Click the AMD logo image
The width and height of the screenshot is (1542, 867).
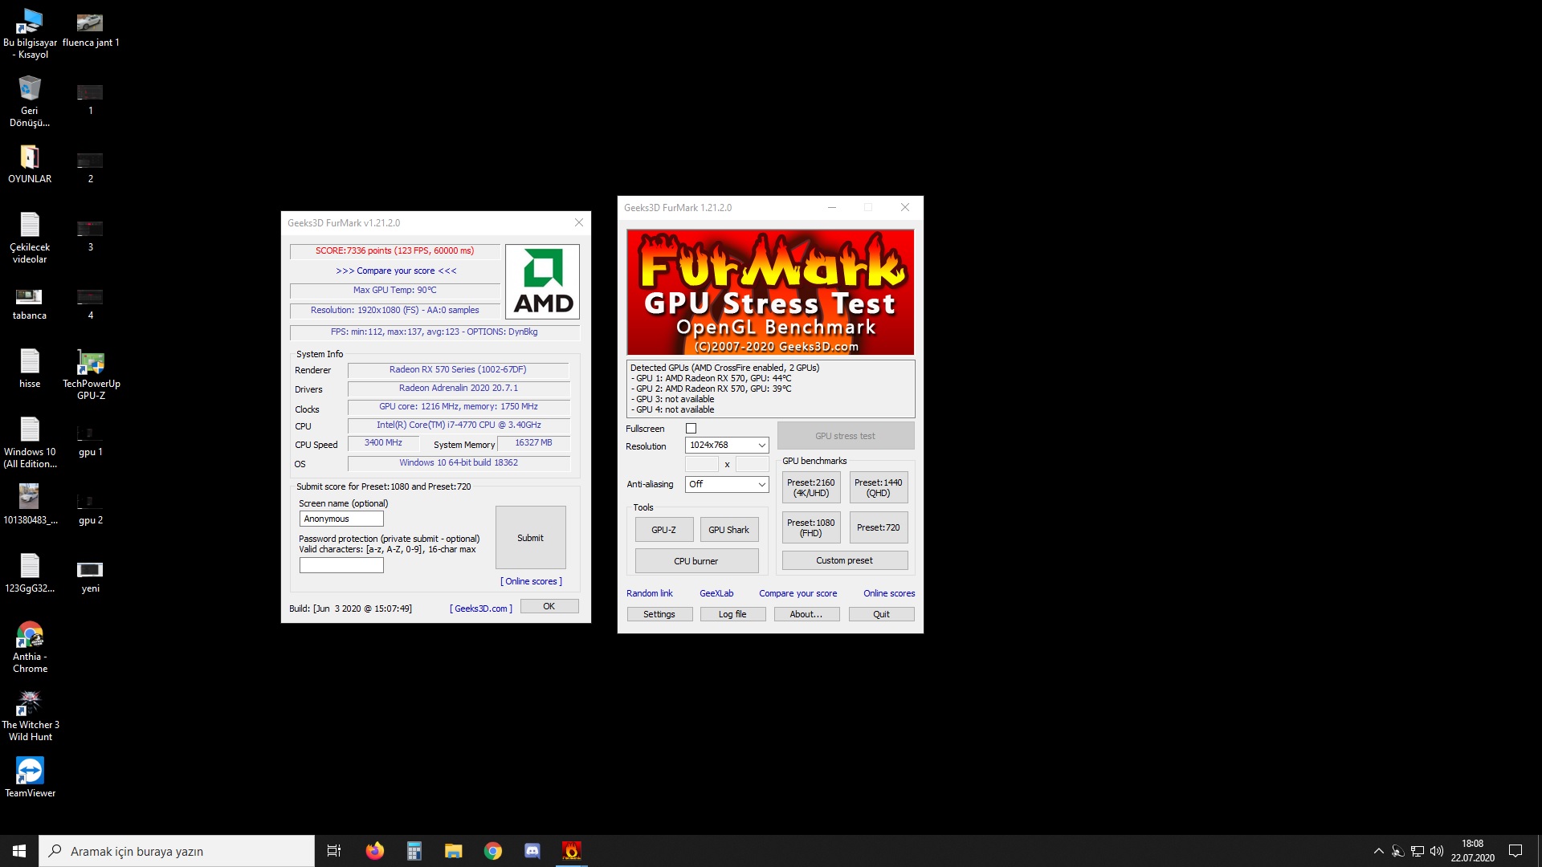tap(542, 282)
